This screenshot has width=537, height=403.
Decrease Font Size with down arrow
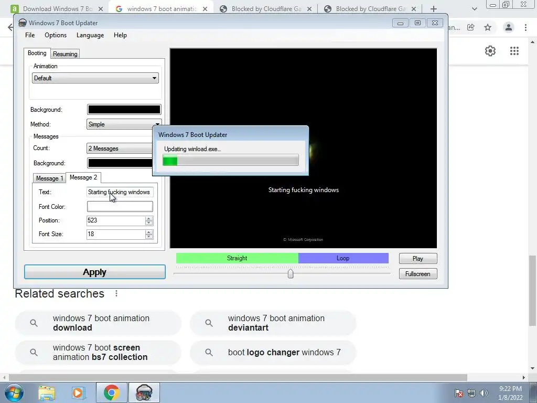click(x=148, y=237)
